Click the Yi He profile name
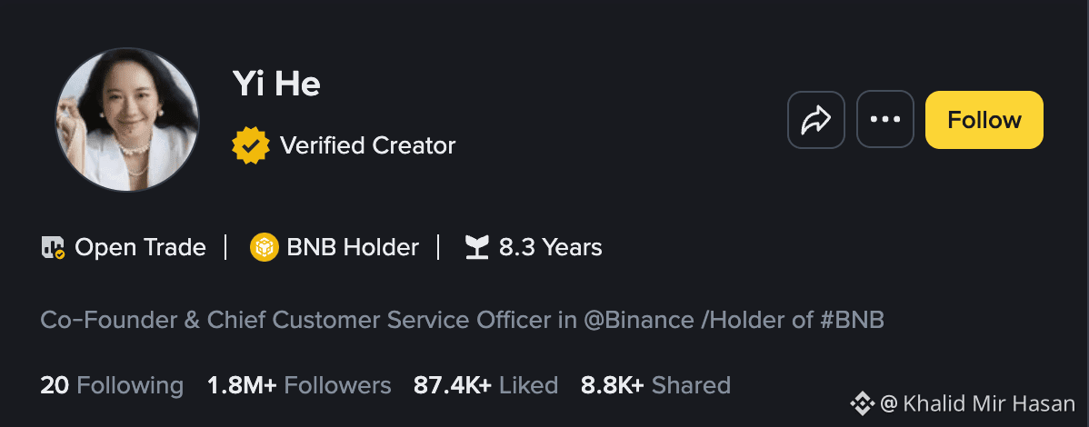1089x427 pixels. click(276, 84)
